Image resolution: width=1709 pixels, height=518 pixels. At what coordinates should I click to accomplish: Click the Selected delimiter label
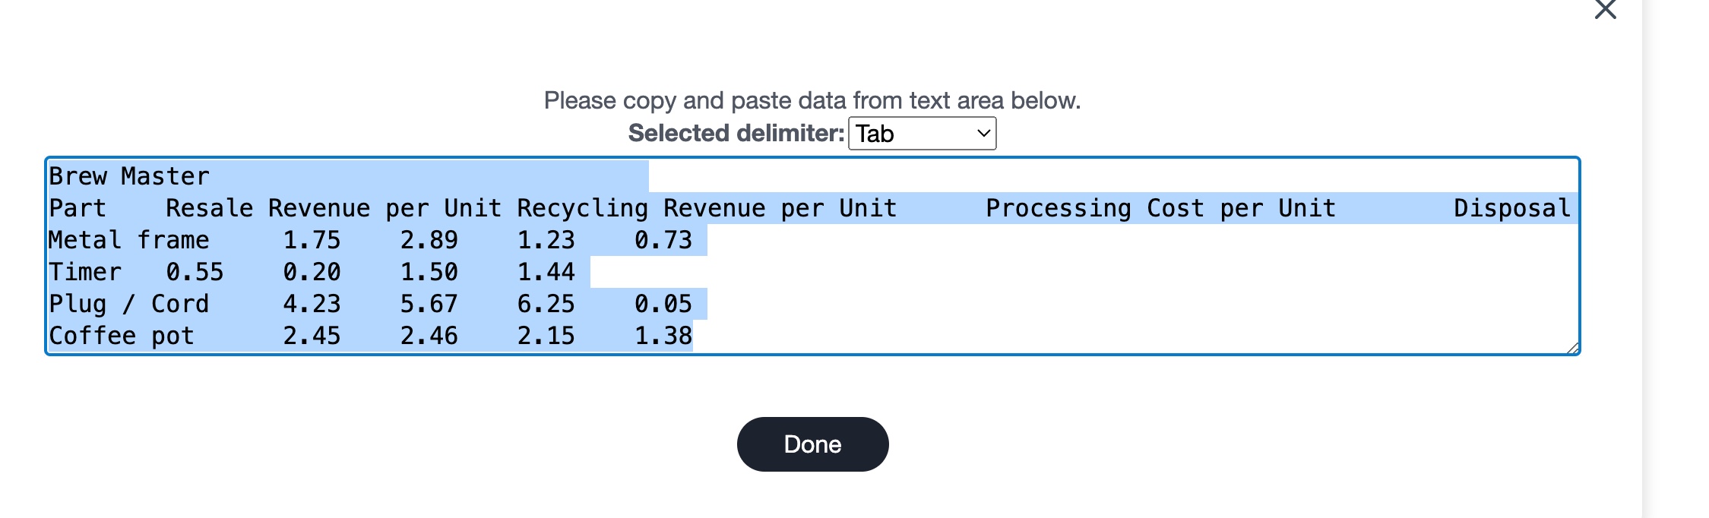point(735,134)
